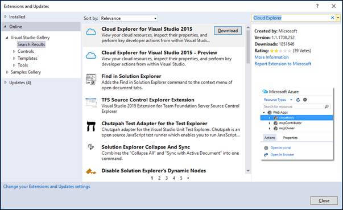The height and width of the screenshot is (210, 343).
Task: Click the Version 1.1.1708.252 text
Action: click(x=274, y=38)
